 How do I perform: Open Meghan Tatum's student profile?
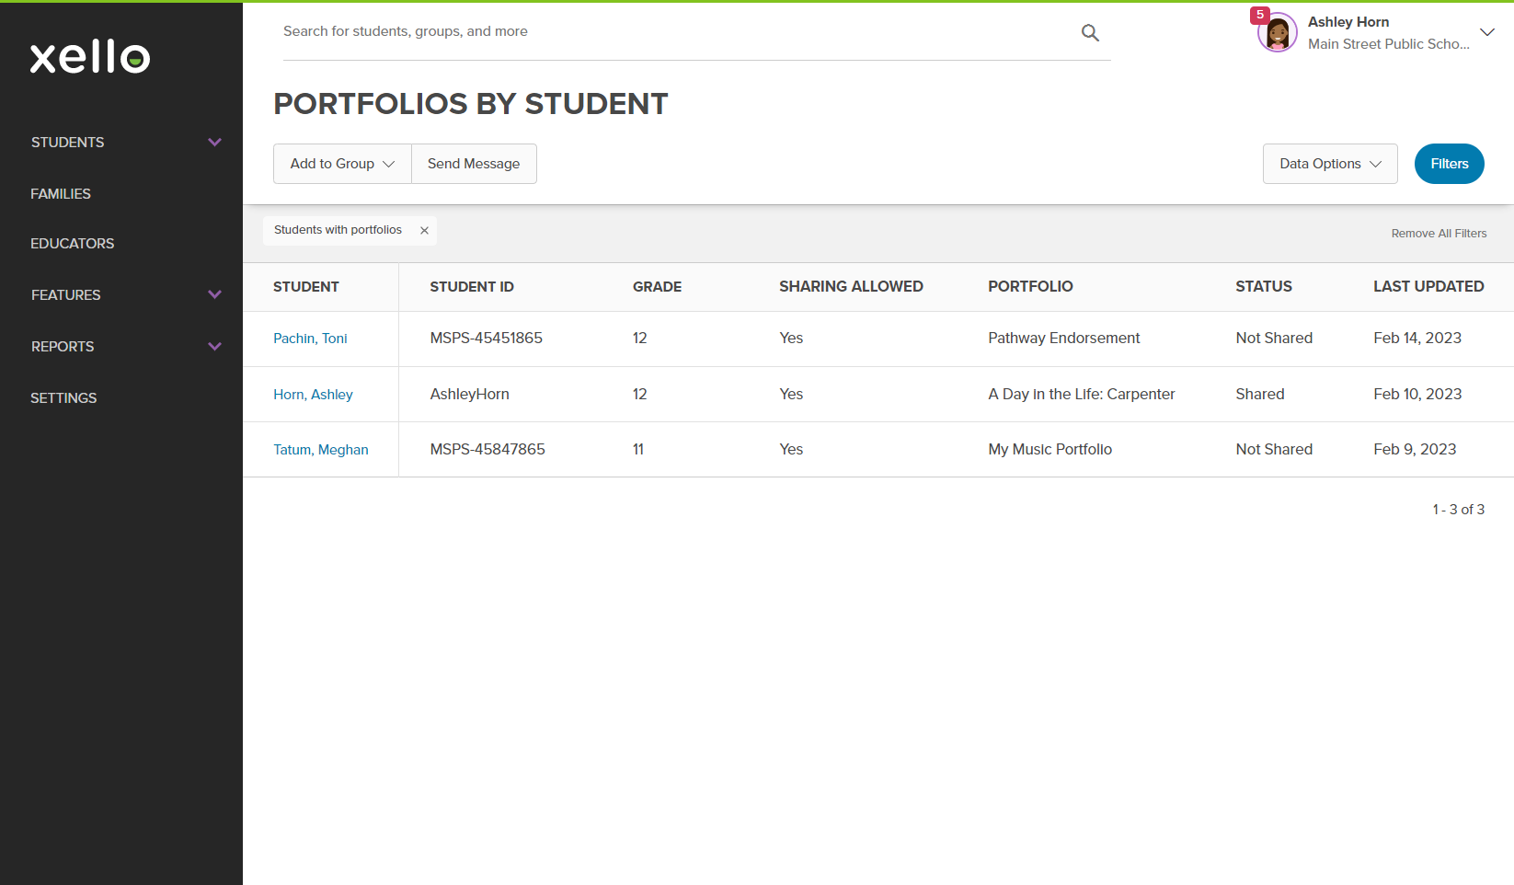point(320,449)
